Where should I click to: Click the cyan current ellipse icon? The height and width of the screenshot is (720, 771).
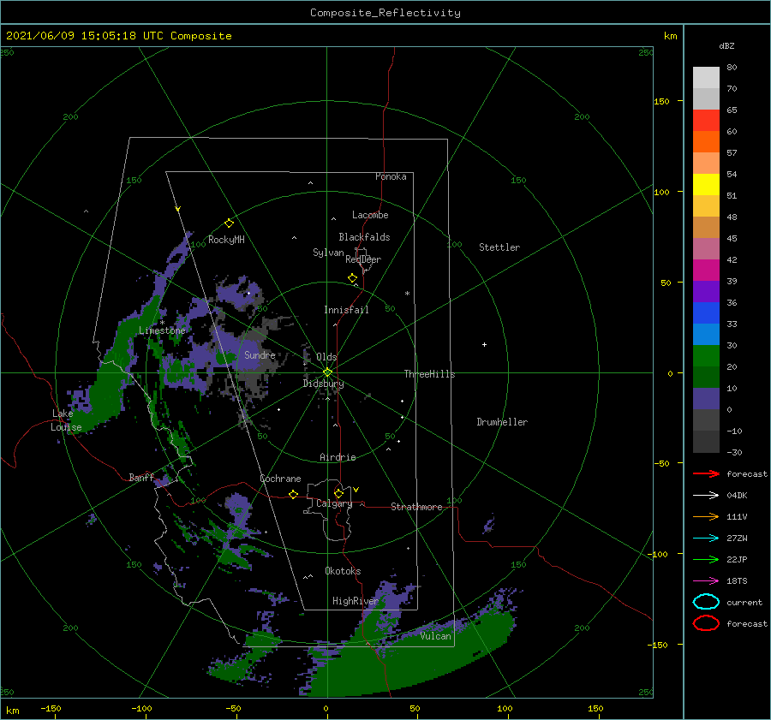tap(706, 602)
